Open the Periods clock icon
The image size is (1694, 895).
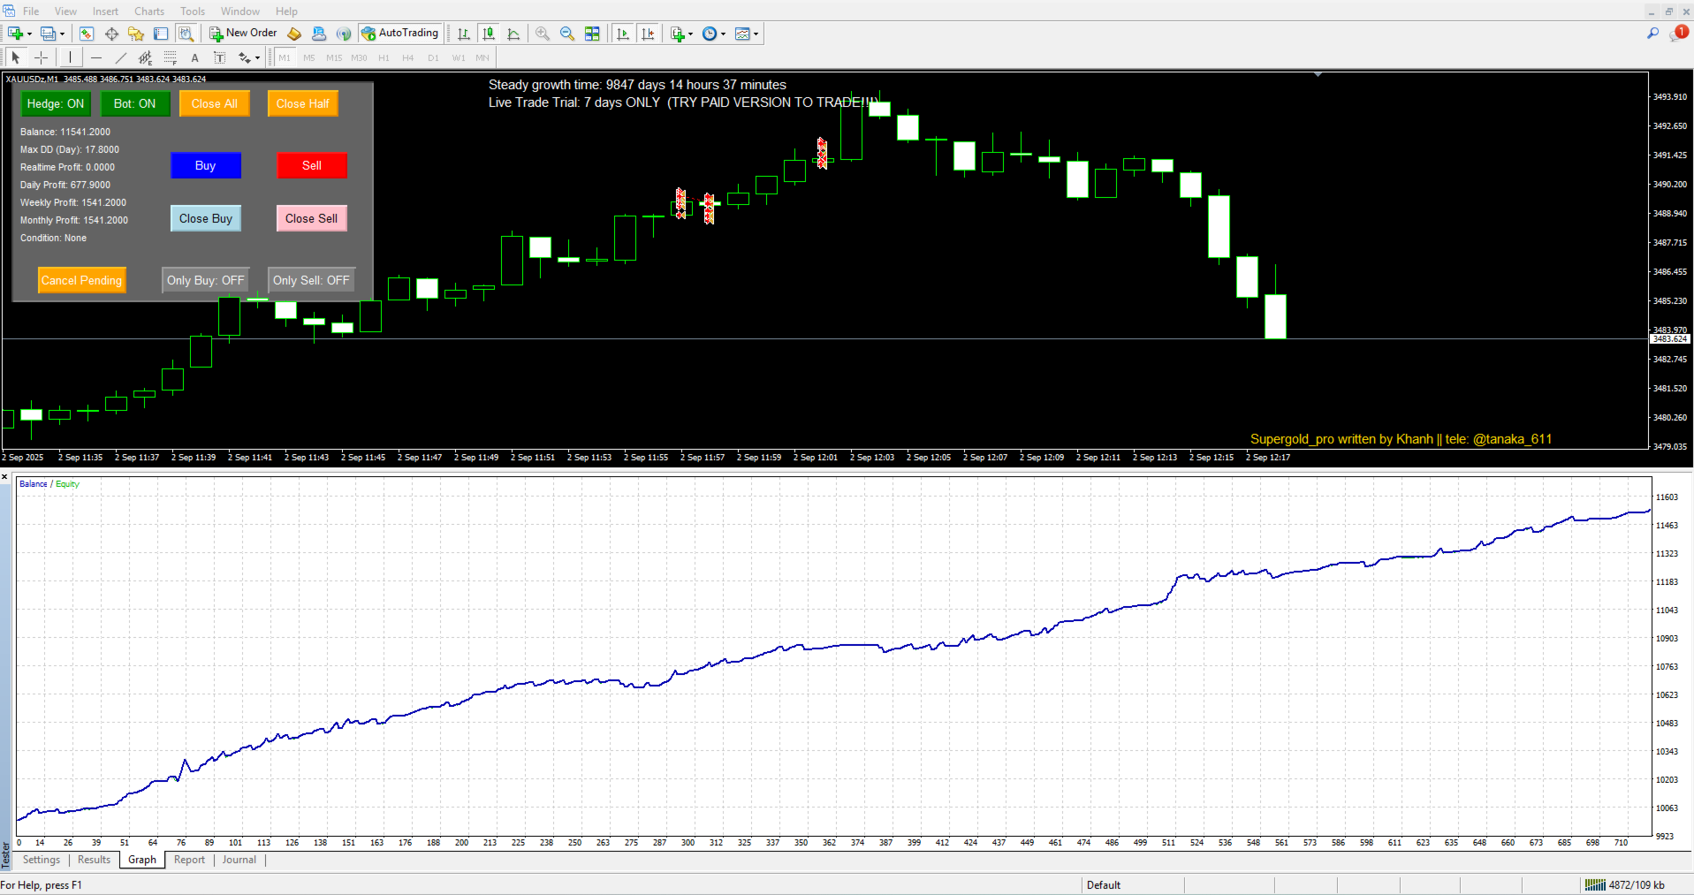710,34
